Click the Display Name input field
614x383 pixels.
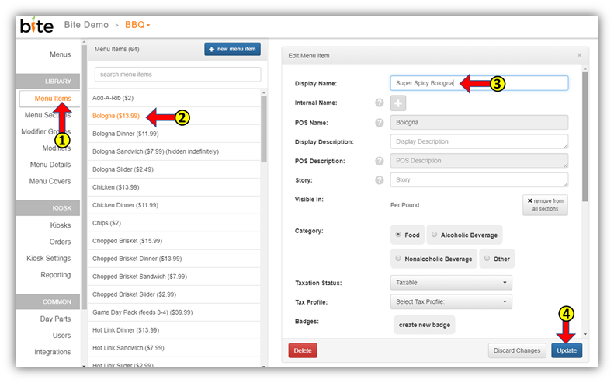(x=479, y=83)
